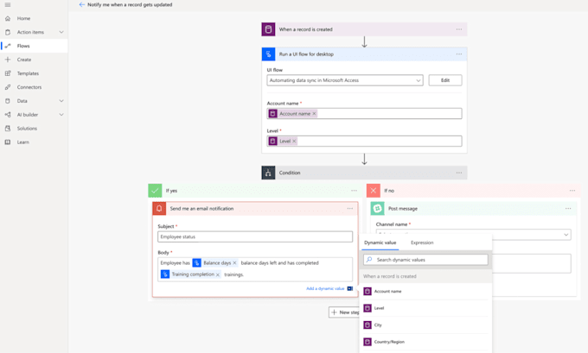Click the Templates icon in sidebar
Screen dimensions: 588x353
pos(8,73)
